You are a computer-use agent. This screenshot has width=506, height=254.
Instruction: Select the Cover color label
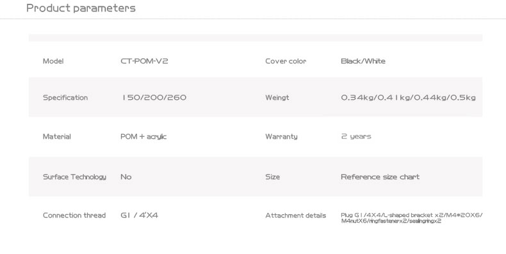pyautogui.click(x=286, y=61)
